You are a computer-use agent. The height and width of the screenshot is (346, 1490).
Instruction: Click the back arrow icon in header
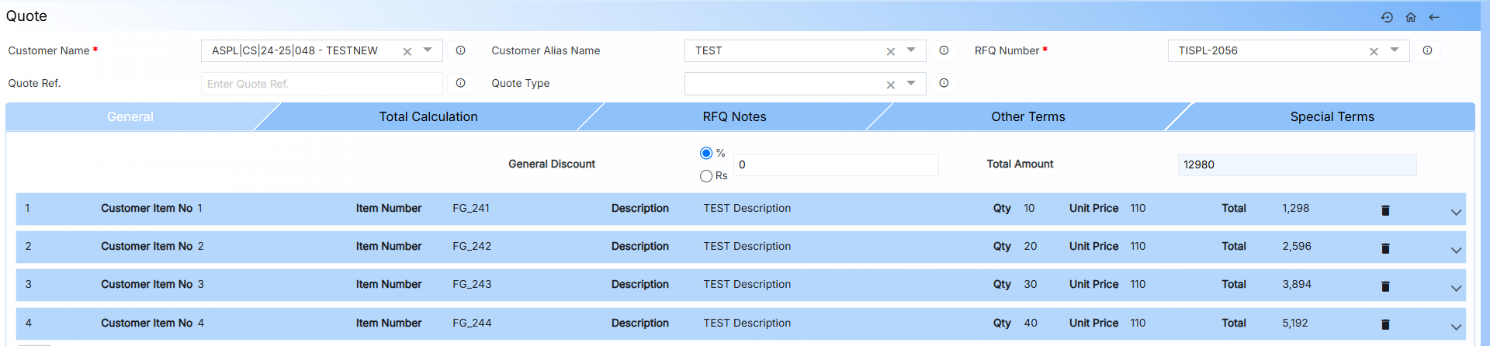pos(1434,17)
